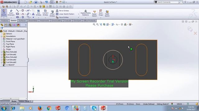Image resolution: width=199 pixels, height=111 pixels.
Task: Open the Display/Delete Relations dropdown arrow
Action: click(x=86, y=18)
